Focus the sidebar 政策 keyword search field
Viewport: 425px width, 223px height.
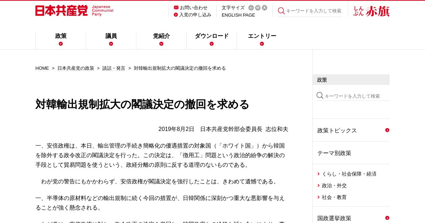click(357, 96)
